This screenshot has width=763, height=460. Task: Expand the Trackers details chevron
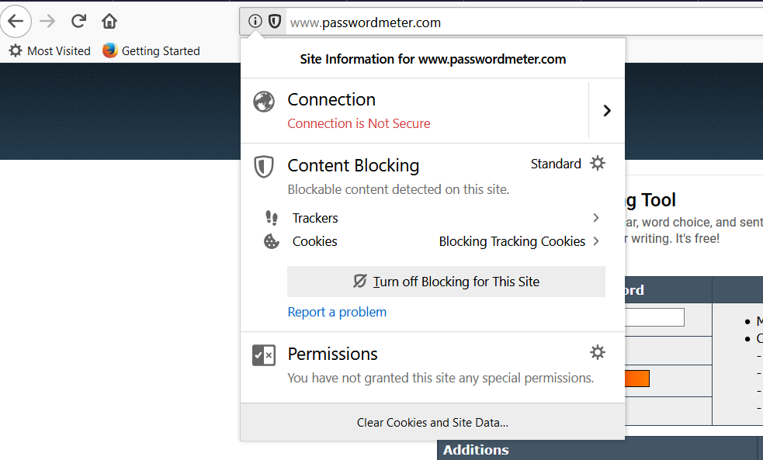(596, 218)
